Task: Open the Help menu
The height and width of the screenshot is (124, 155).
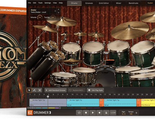Action: [61, 3]
